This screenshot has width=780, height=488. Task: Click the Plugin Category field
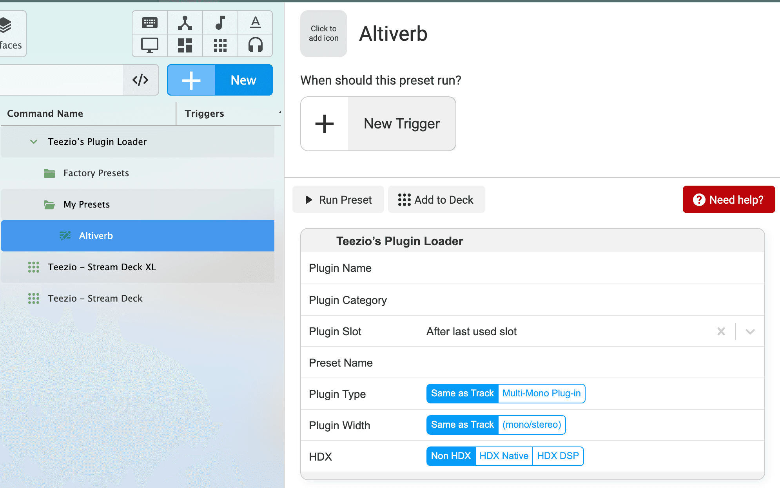pyautogui.click(x=533, y=300)
